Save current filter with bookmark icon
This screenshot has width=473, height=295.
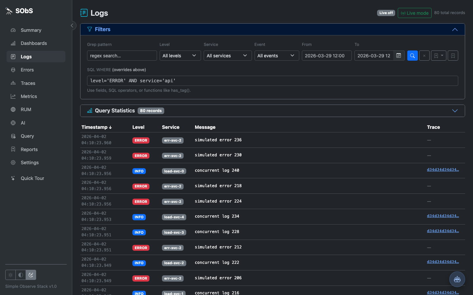453,56
